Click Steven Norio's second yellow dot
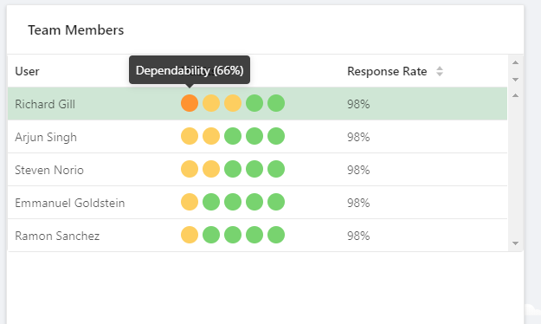Image resolution: width=541 pixels, height=324 pixels. [211, 169]
